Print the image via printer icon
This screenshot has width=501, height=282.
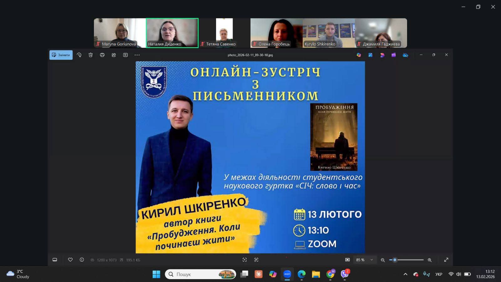click(x=102, y=55)
